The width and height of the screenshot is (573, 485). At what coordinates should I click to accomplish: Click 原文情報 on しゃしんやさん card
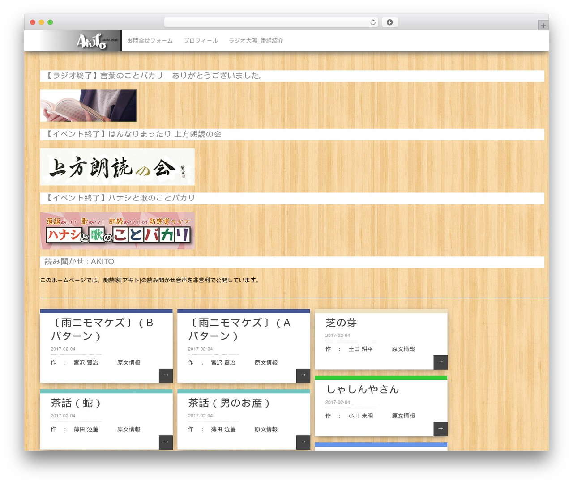click(x=403, y=416)
